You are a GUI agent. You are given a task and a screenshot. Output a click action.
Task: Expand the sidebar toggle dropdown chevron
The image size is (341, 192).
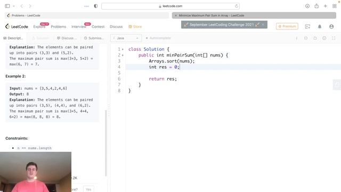click(14, 6)
